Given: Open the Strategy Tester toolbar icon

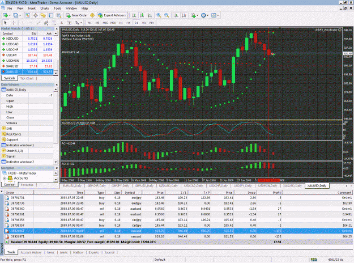Looking at the screenshot, I should [59, 15].
